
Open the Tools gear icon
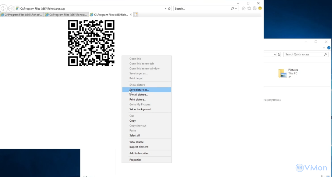[255, 8]
